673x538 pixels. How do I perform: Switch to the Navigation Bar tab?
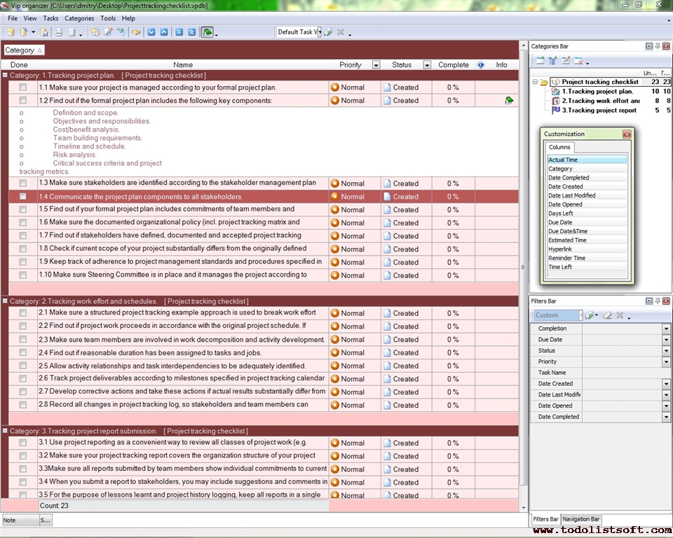(x=580, y=519)
